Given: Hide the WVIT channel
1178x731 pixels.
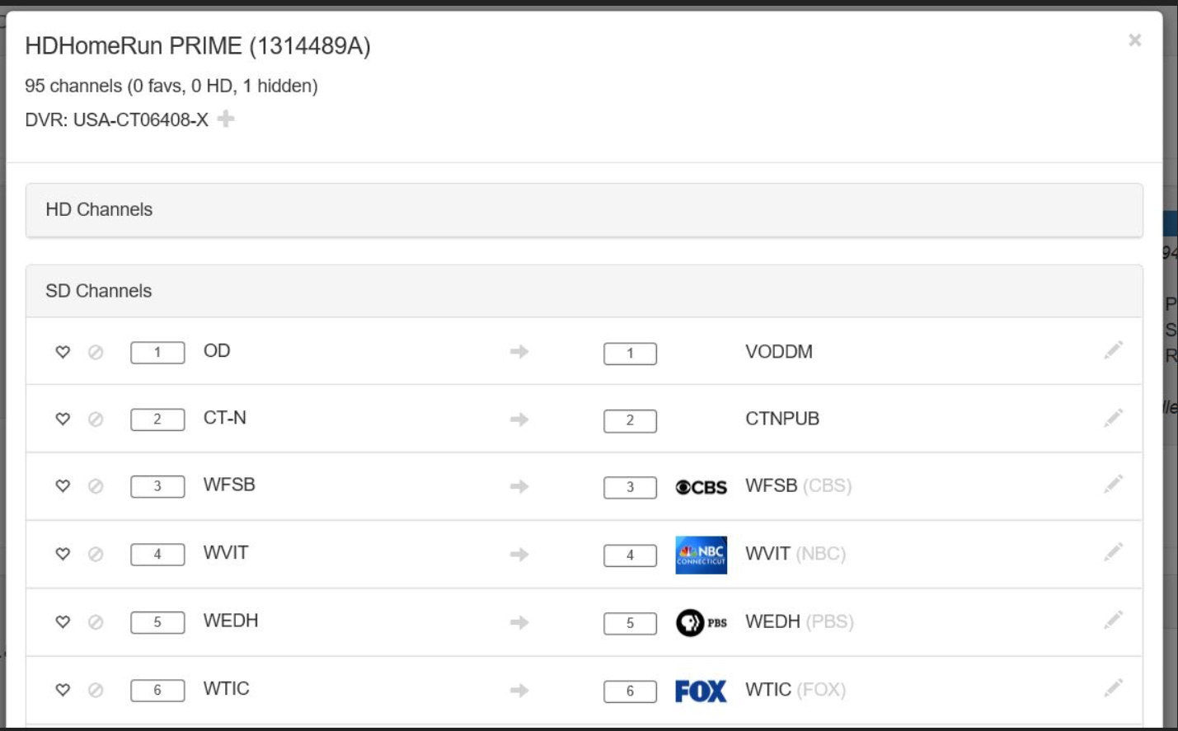Looking at the screenshot, I should click(x=96, y=555).
